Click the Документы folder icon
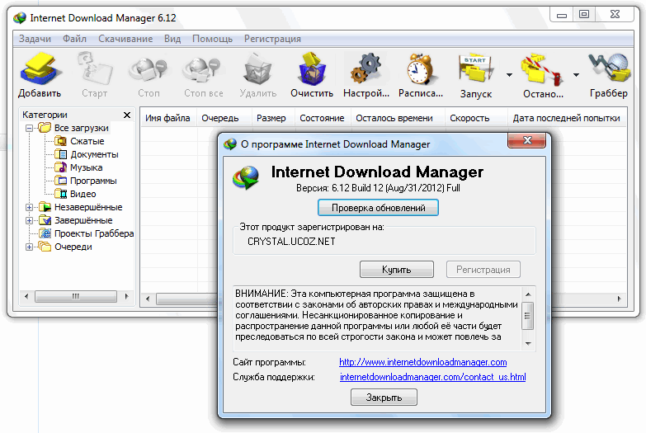The image size is (646, 433). point(61,154)
